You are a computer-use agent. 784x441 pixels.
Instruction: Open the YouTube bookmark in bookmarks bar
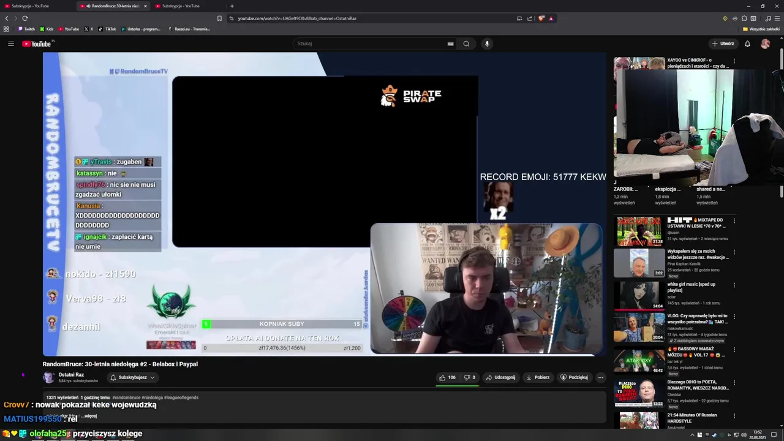[x=68, y=29]
